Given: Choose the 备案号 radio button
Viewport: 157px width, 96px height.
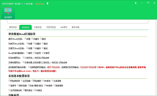Looking at the screenshot, I should point(9,85).
